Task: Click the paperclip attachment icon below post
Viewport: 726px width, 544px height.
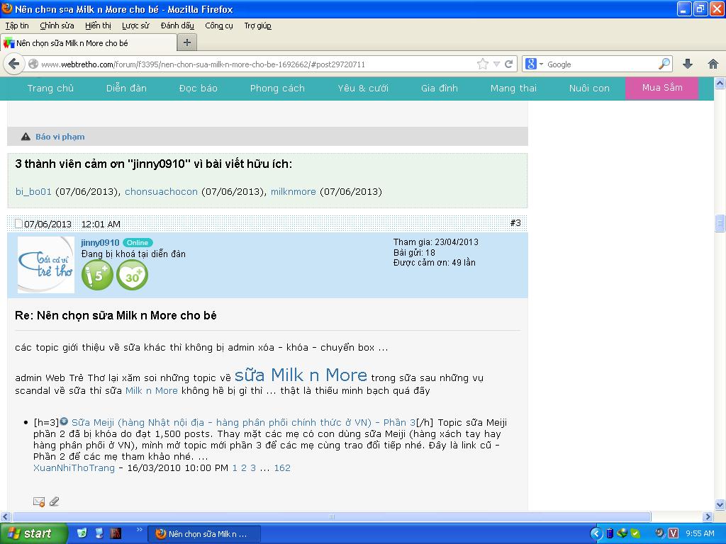Action: coord(54,501)
